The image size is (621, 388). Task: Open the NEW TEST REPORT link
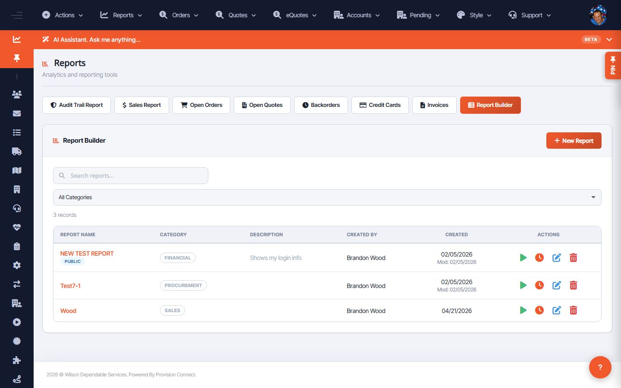click(x=87, y=253)
